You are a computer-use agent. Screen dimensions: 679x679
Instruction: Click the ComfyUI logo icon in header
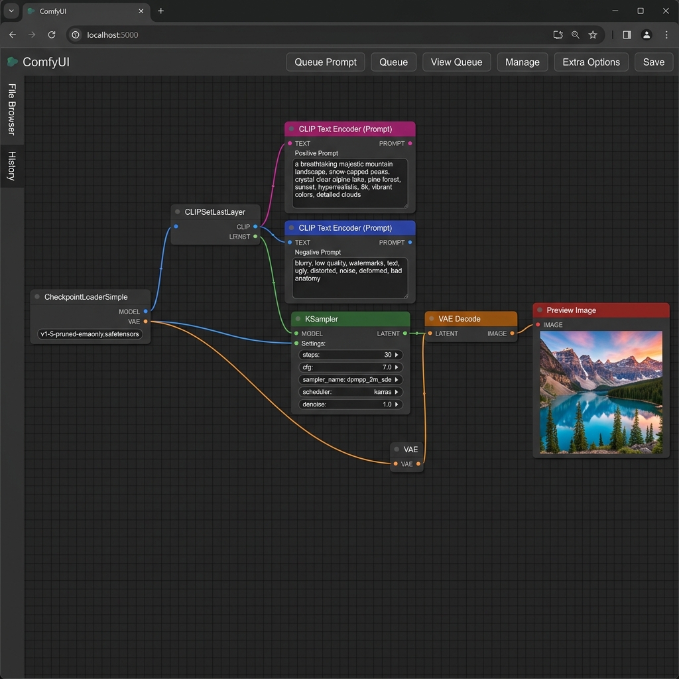(12, 62)
